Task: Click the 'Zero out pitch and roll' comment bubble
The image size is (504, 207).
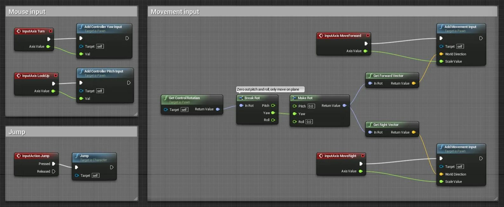Action: pyautogui.click(x=270, y=89)
